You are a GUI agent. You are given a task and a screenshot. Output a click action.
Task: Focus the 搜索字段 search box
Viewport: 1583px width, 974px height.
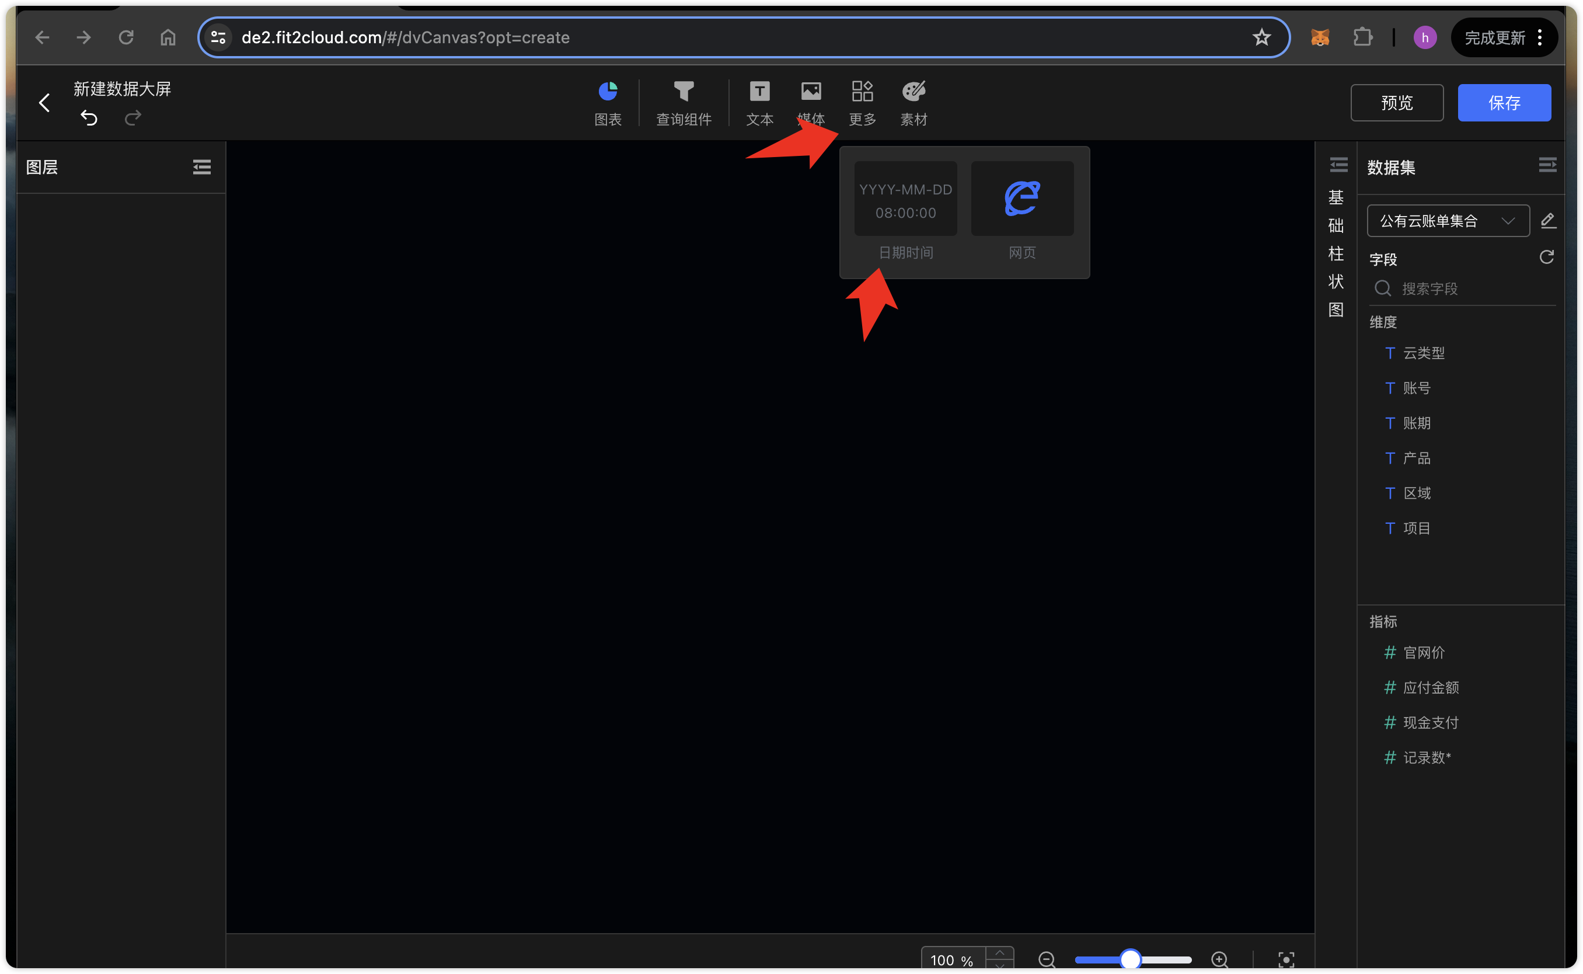1462,288
